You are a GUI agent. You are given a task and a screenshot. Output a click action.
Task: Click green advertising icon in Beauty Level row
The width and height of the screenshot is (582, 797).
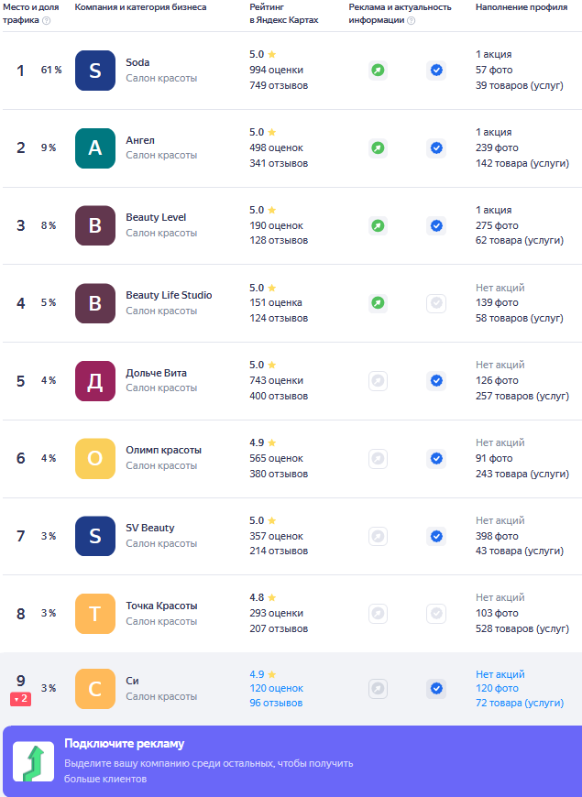coord(378,225)
